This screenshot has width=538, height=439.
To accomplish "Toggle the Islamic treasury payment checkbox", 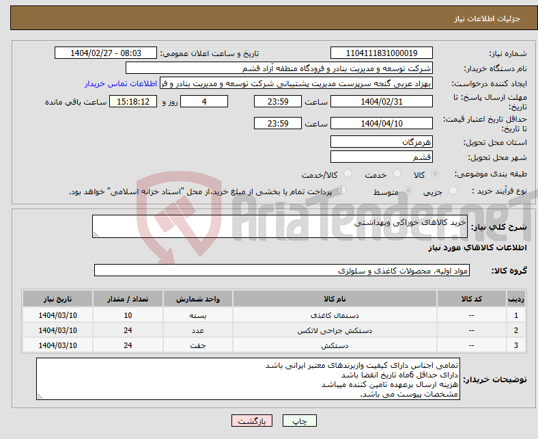I will [x=342, y=190].
